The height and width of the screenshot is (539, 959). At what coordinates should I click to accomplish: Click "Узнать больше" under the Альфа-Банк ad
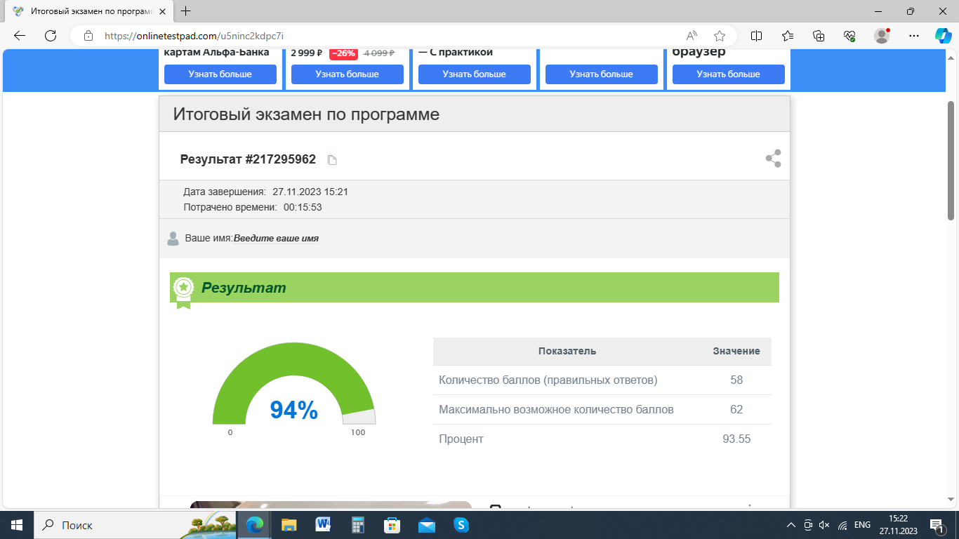220,74
